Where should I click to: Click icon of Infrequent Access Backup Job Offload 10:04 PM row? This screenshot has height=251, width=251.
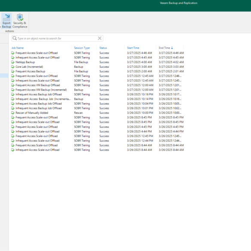(13, 104)
